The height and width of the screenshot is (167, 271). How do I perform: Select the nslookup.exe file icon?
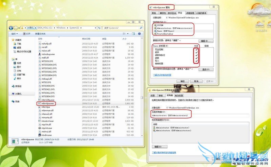[x=40, y=54]
